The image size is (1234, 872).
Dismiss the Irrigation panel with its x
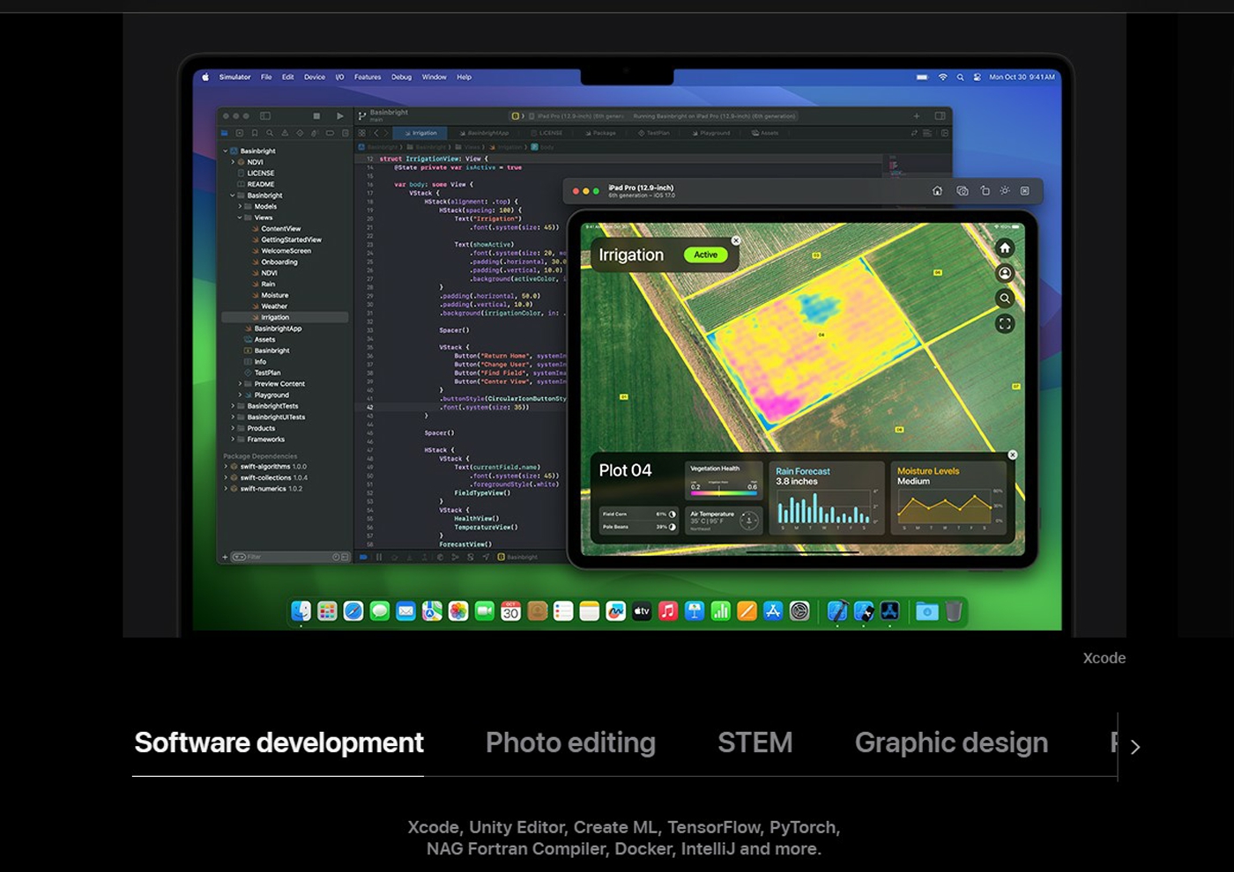pyautogui.click(x=736, y=240)
